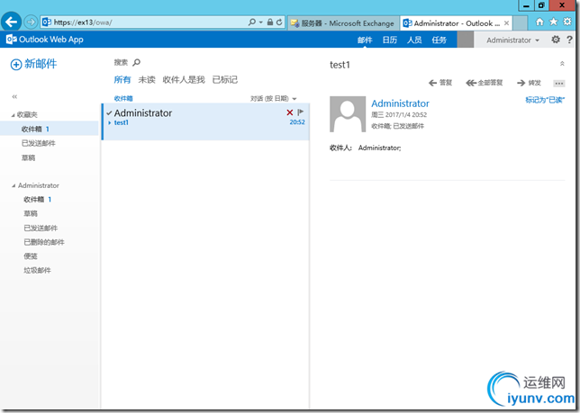Collapse the Administrator mailbox tree
The image size is (580, 413).
14,185
